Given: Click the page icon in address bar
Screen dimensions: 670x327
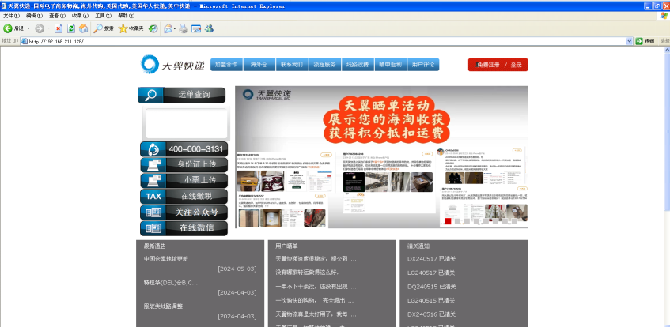Looking at the screenshot, I should pyautogui.click(x=25, y=41).
